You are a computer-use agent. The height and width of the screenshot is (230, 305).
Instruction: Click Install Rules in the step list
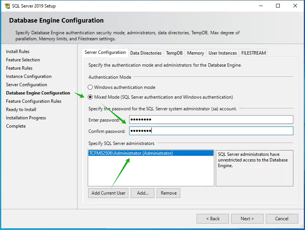[x=18, y=52]
